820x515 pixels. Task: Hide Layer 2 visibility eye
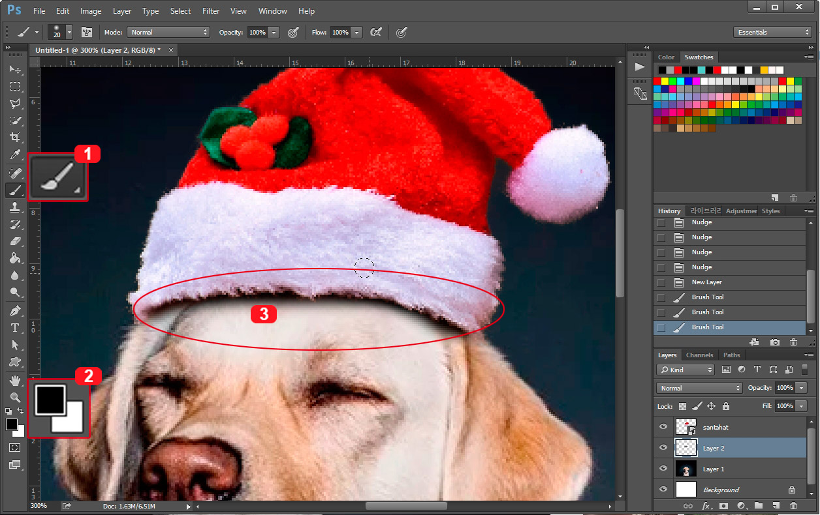click(663, 448)
